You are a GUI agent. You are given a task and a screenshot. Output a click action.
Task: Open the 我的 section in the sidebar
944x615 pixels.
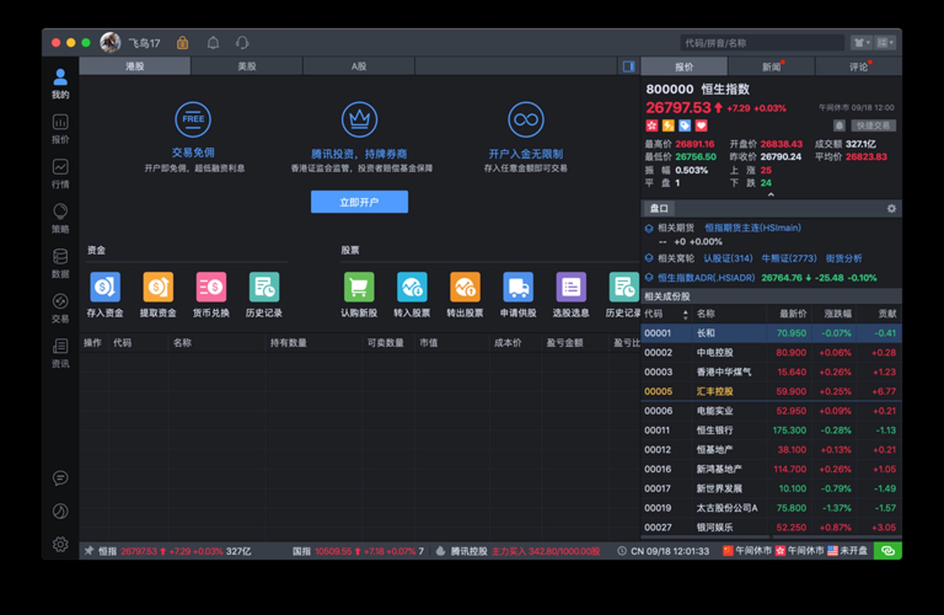pyautogui.click(x=60, y=84)
